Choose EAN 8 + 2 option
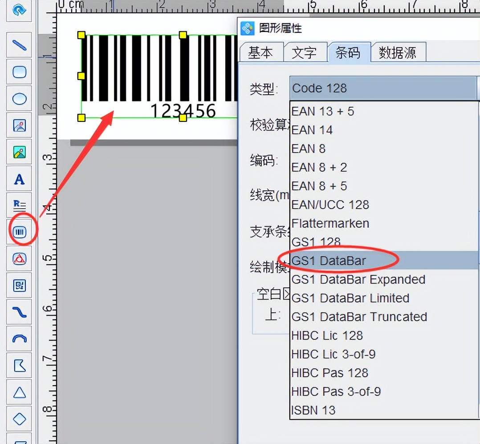The height and width of the screenshot is (444, 480). tap(384, 167)
